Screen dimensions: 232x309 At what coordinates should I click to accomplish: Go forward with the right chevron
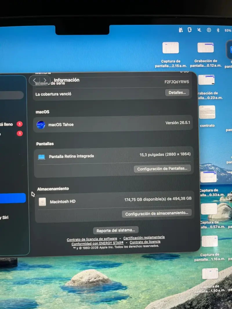[x=45, y=81]
